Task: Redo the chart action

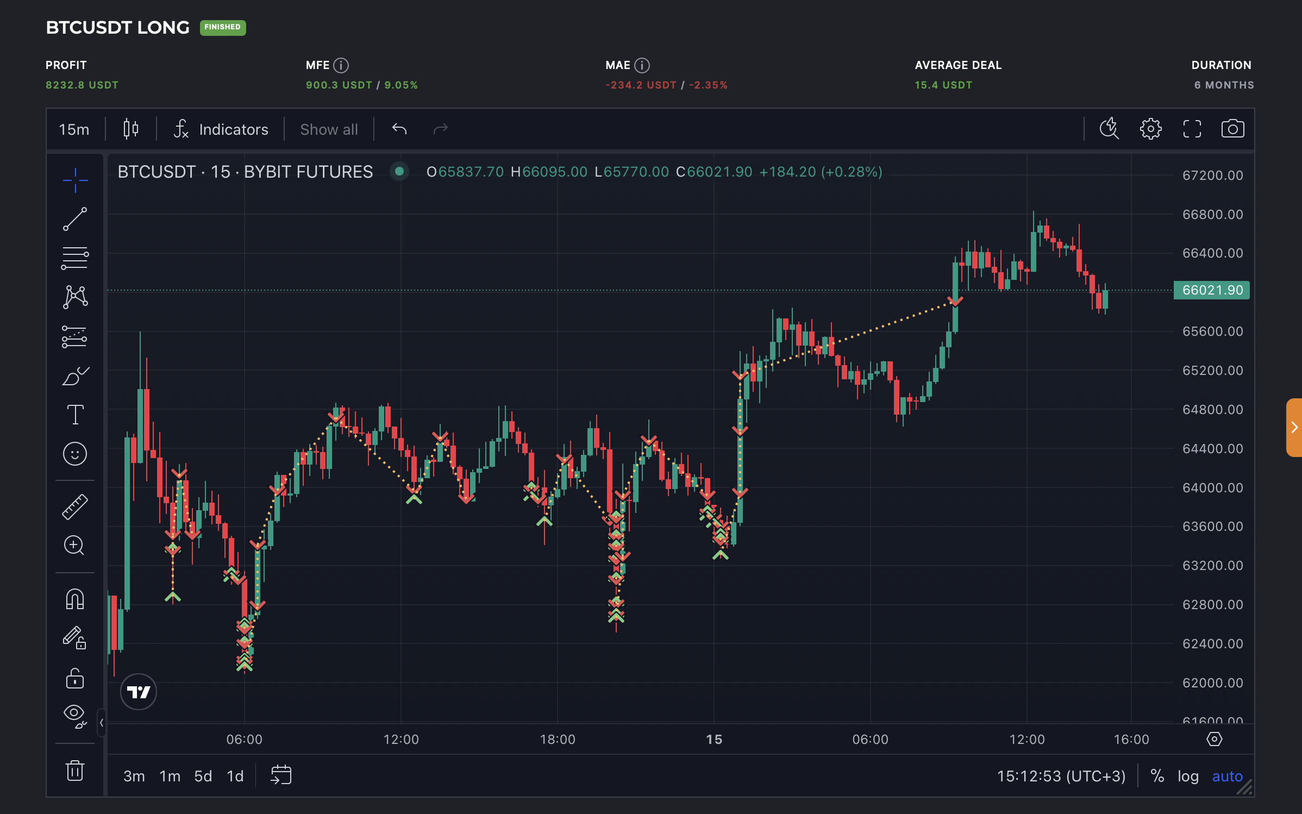Action: pyautogui.click(x=441, y=129)
